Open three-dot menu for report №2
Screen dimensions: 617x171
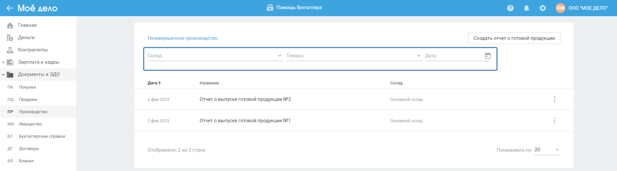coord(555,99)
